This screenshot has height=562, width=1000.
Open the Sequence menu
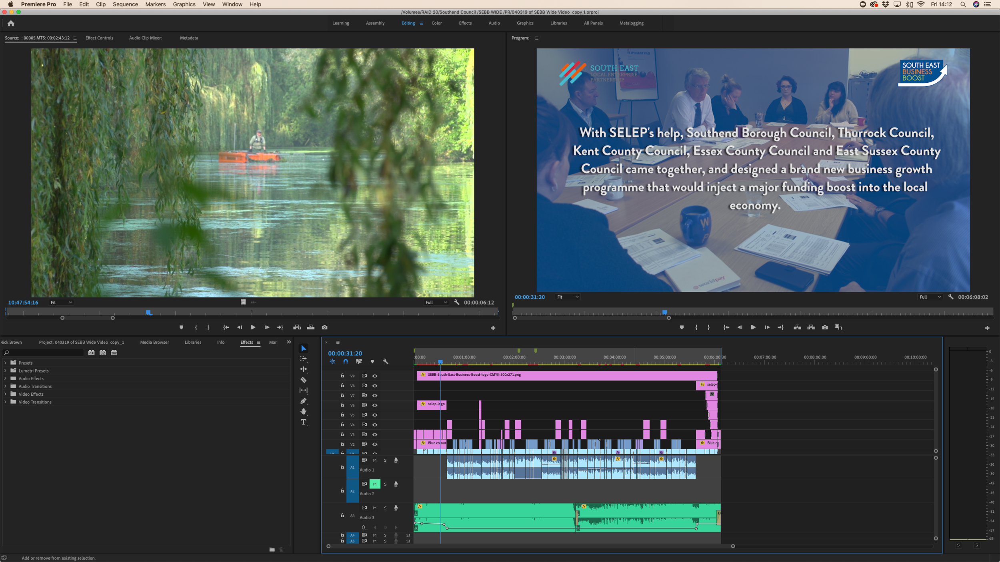point(125,4)
